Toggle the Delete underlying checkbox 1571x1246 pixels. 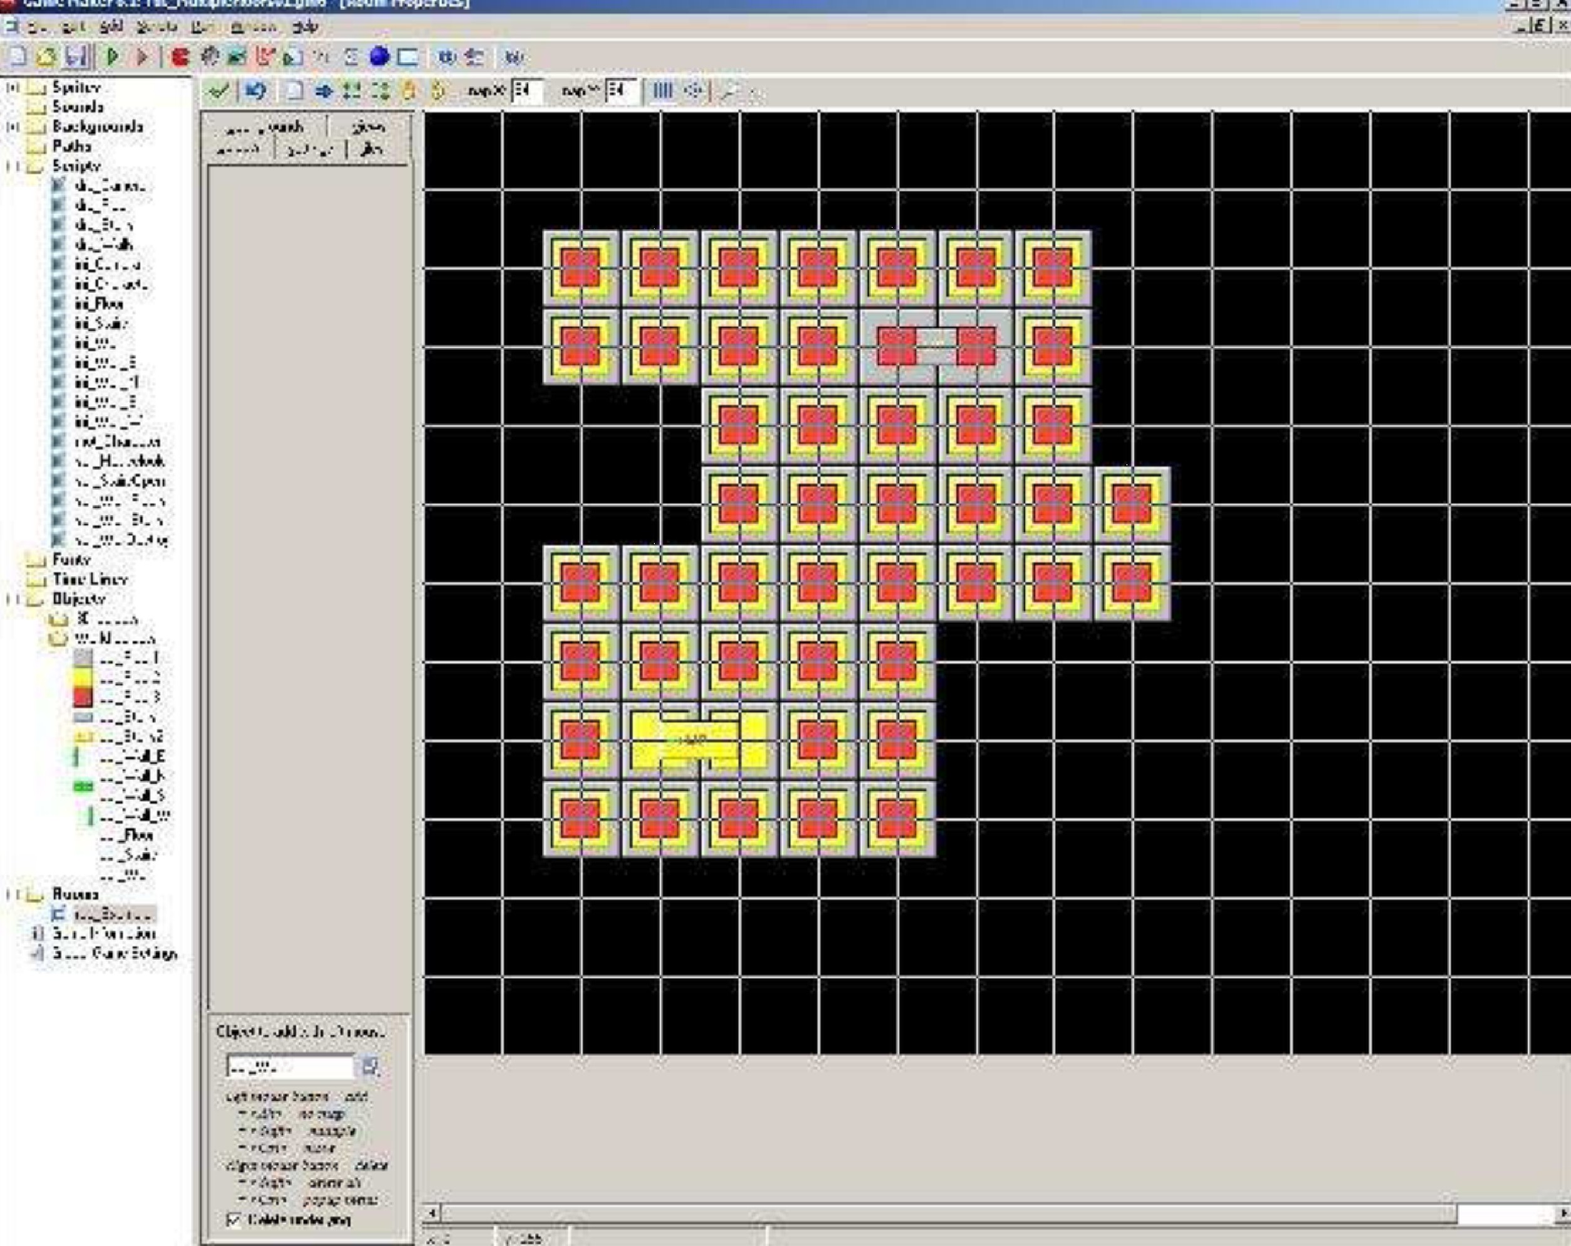(x=234, y=1219)
